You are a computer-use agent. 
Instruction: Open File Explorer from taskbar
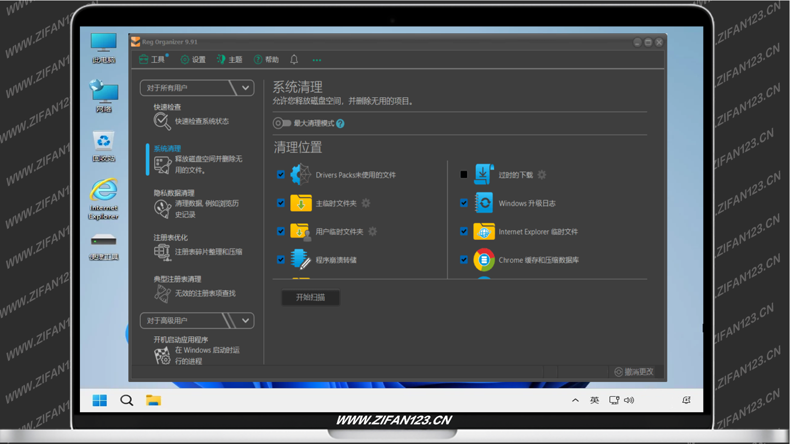(x=153, y=400)
